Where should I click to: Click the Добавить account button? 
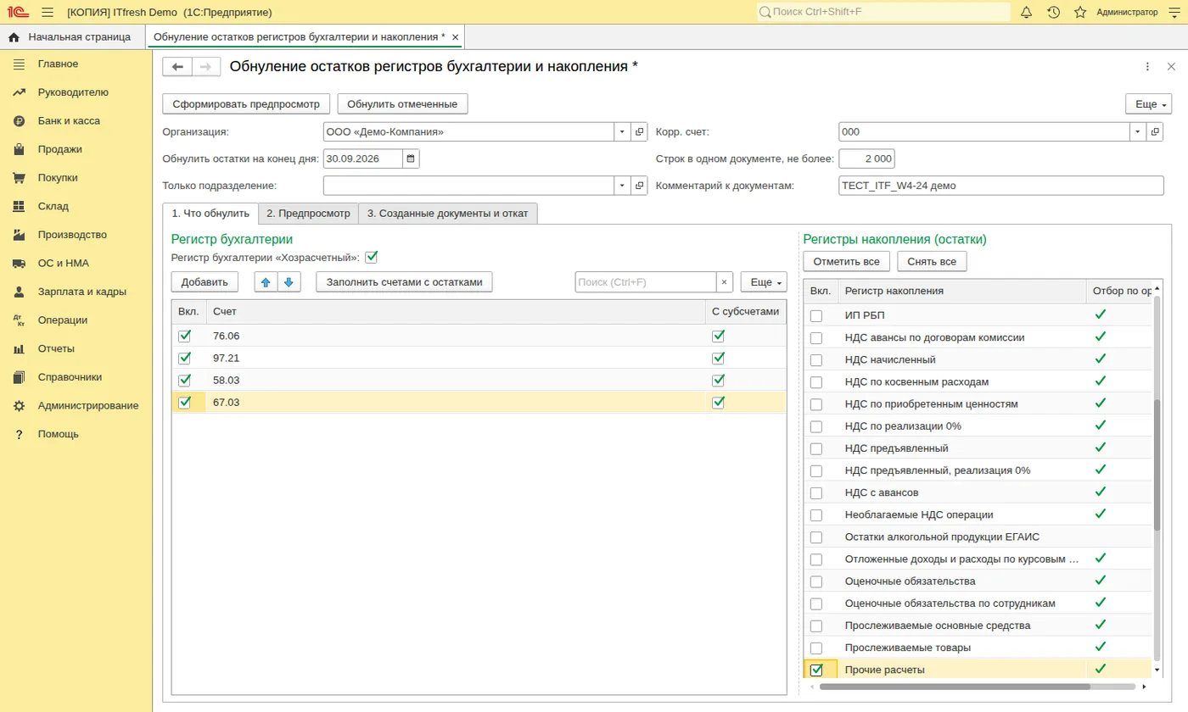205,282
